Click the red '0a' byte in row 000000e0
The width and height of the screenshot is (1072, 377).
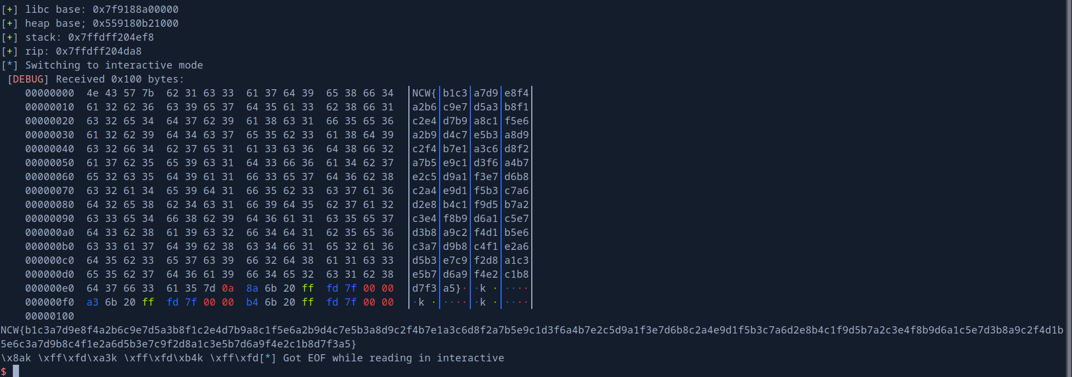[228, 288]
